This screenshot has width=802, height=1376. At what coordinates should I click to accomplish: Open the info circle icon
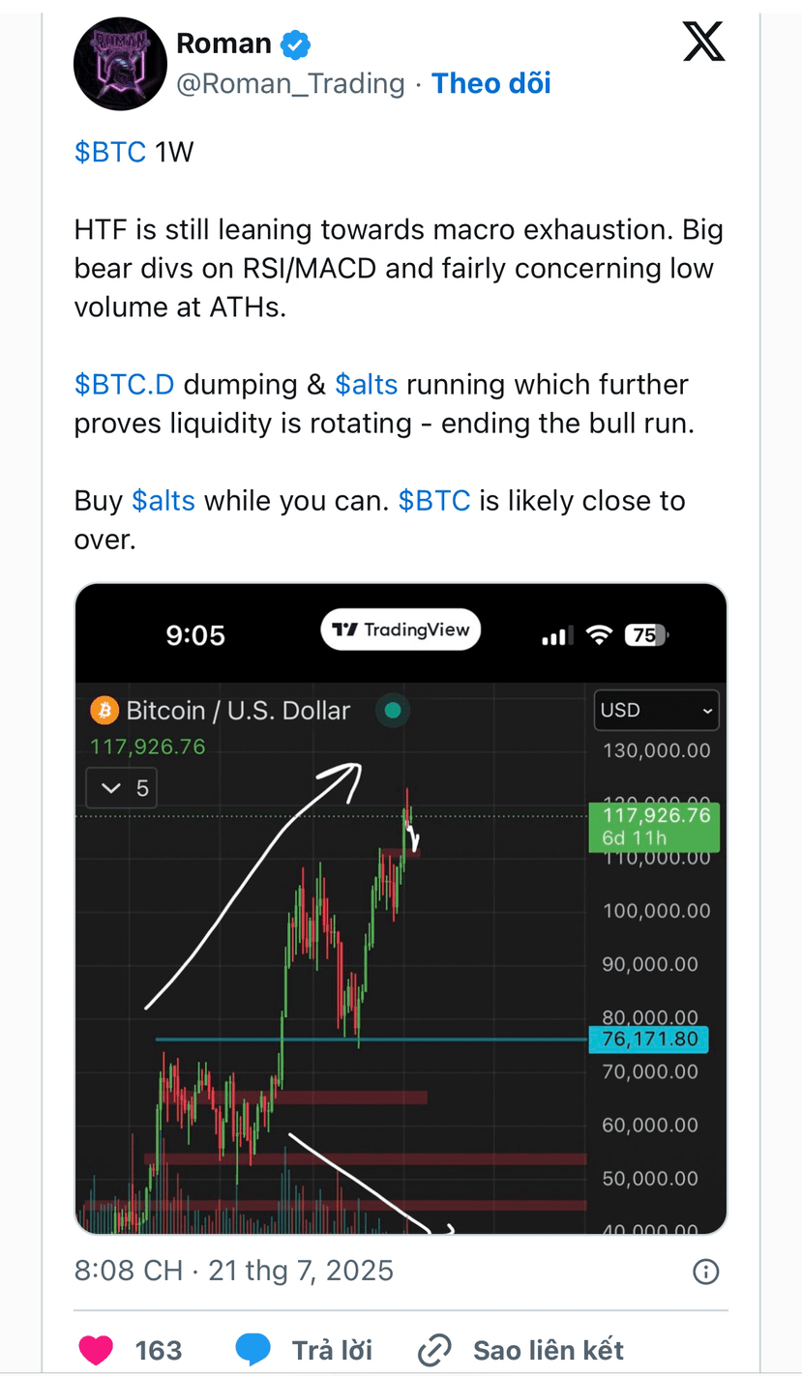706,1270
